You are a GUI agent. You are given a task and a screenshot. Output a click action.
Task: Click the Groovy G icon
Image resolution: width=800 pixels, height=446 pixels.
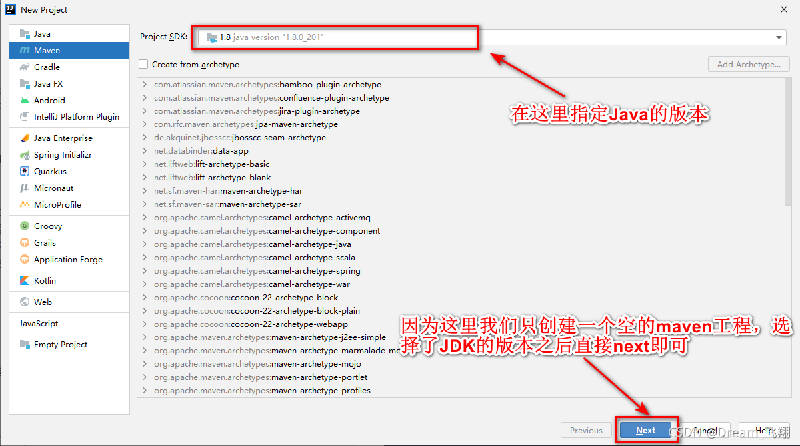point(25,226)
